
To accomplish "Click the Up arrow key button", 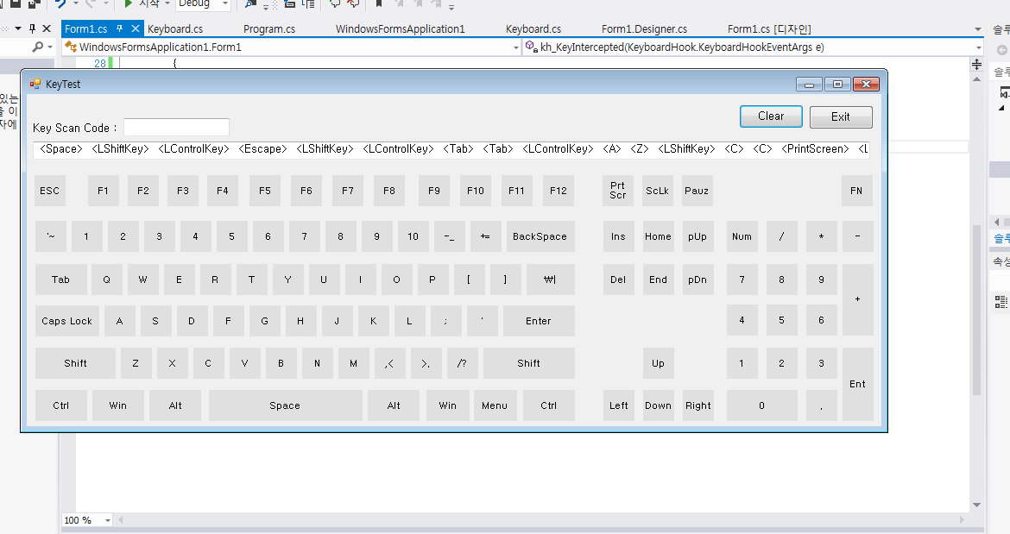I will pos(659,363).
